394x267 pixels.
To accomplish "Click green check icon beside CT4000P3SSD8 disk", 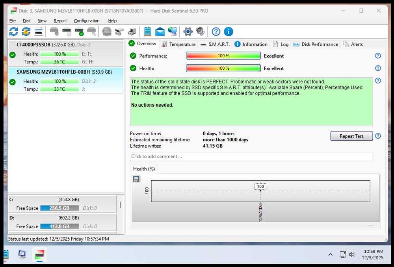I will pos(12,55).
